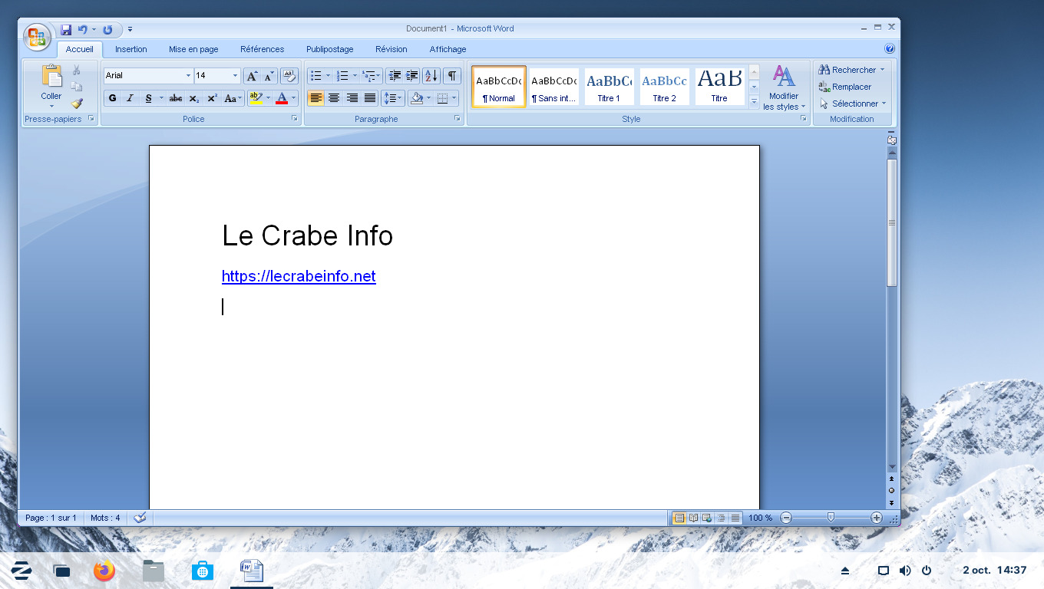Increase the paragraph indent

coord(412,76)
